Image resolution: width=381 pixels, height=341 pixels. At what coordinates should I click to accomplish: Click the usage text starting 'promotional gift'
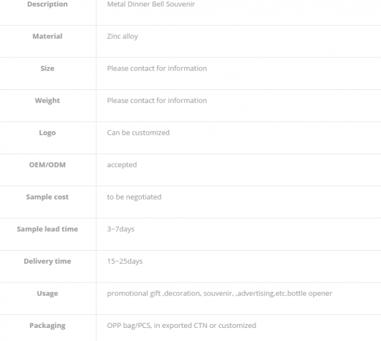tap(220, 294)
